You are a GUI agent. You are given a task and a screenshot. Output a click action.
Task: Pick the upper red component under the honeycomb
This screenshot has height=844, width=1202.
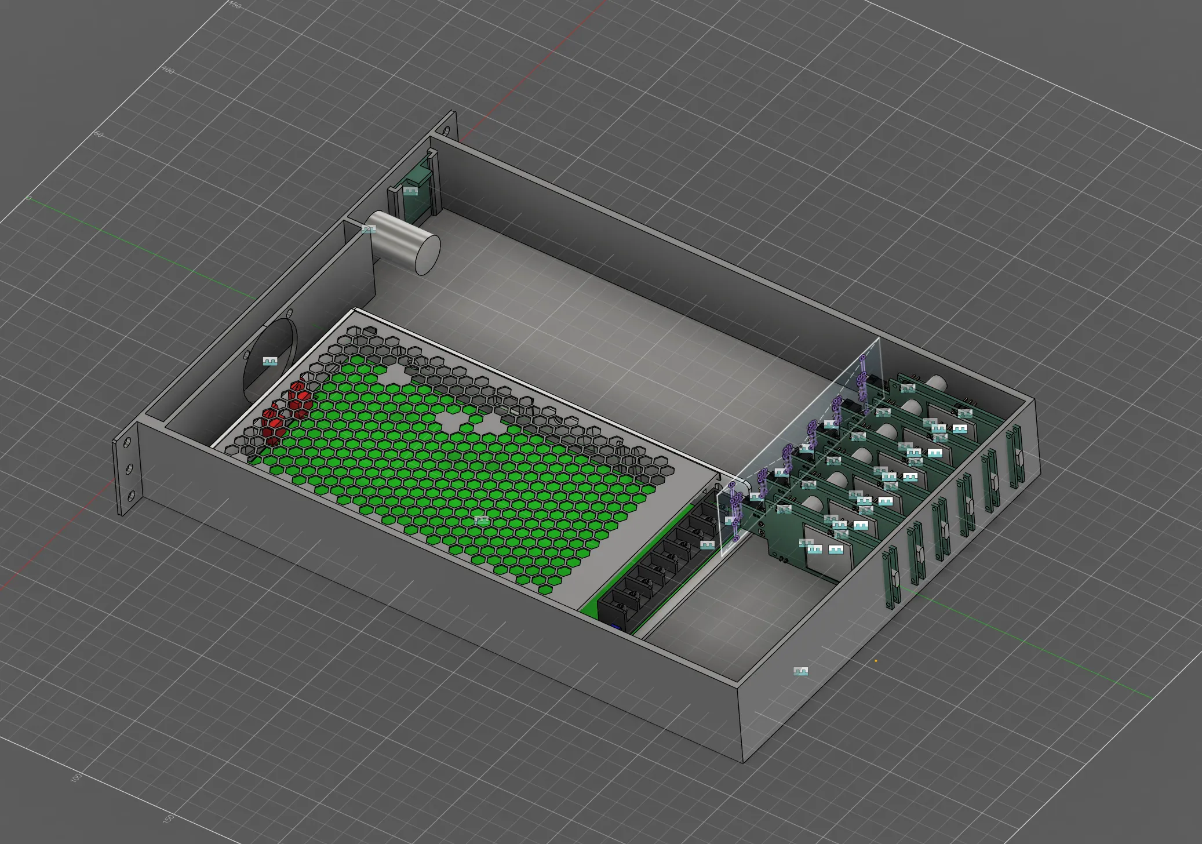pos(300,400)
